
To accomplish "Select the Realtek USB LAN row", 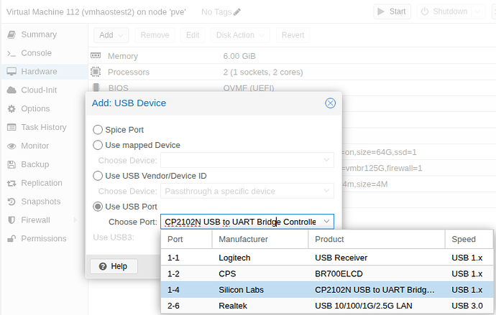I will (326, 306).
